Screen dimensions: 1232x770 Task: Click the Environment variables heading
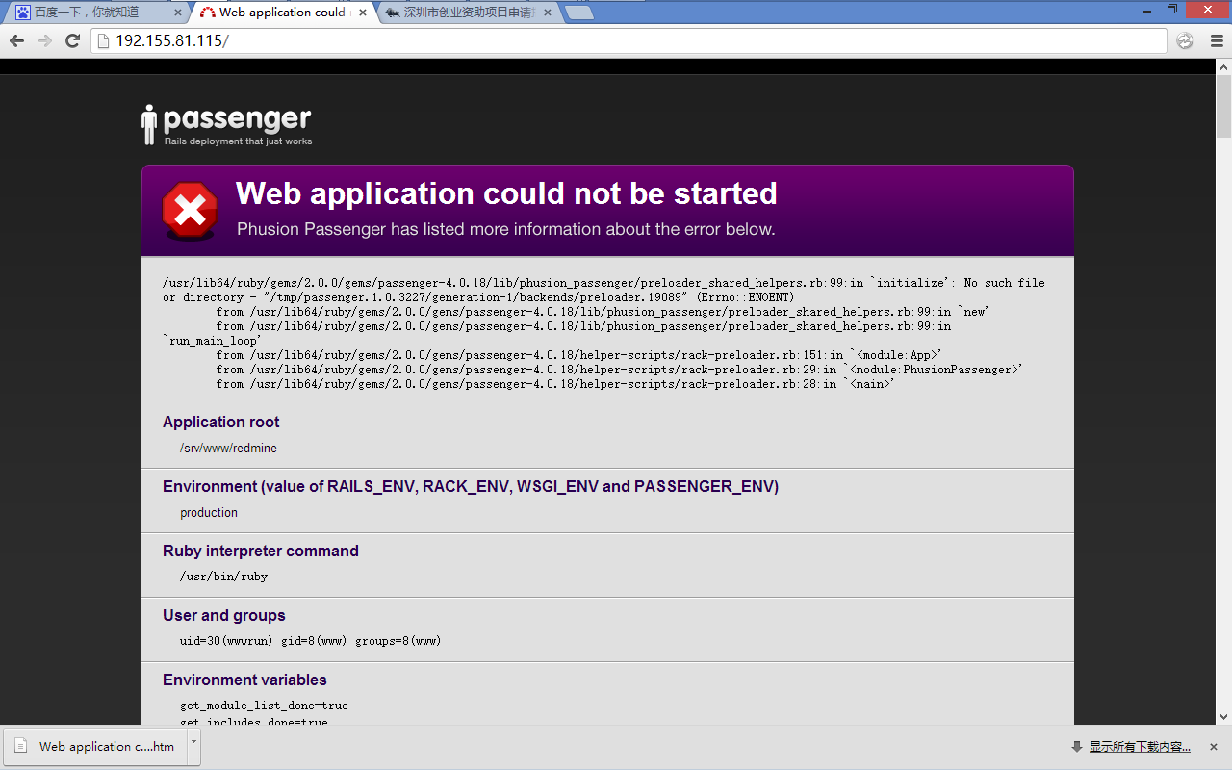point(244,680)
